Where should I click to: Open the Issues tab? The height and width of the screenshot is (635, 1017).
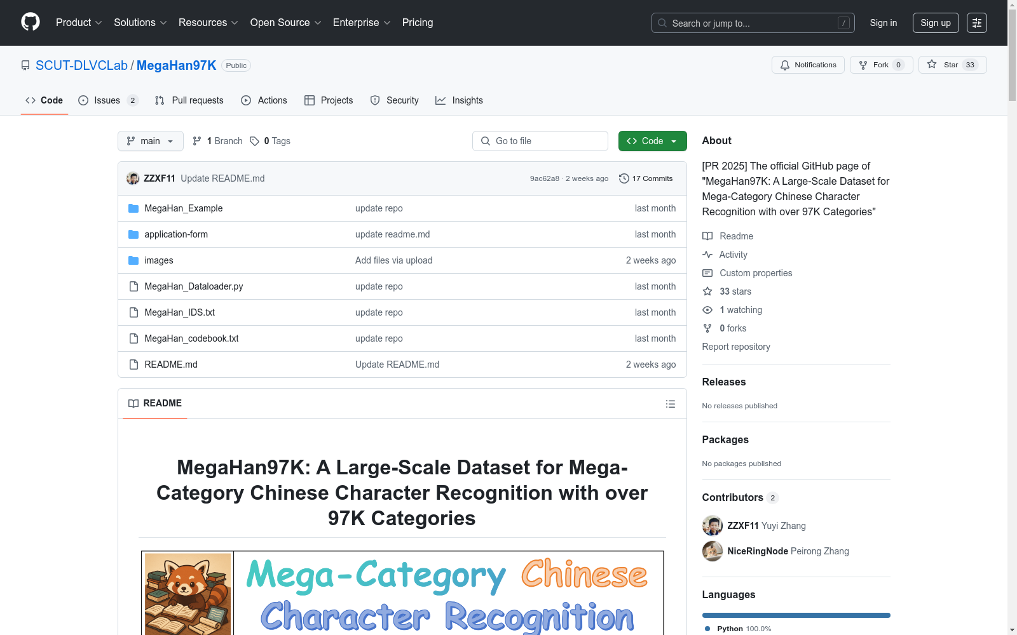[108, 100]
